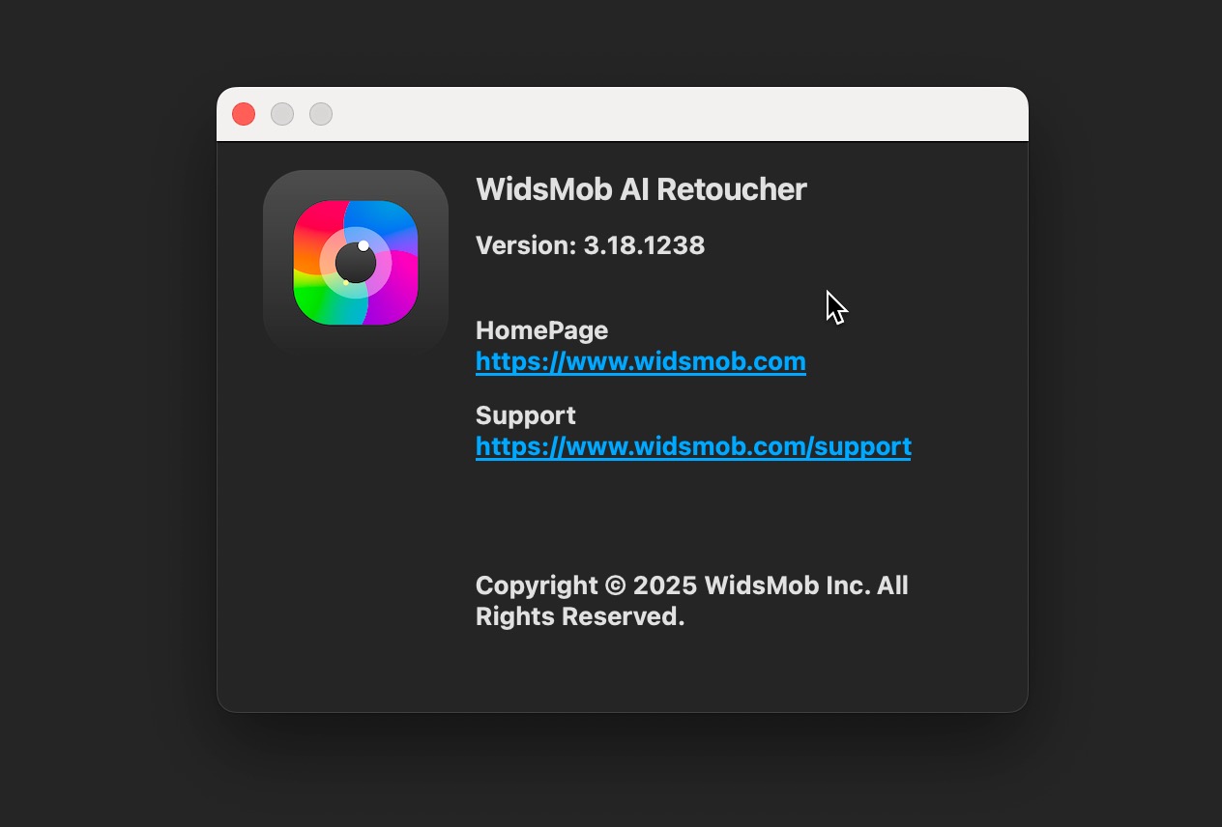Click the empty area of the light title bar
Viewport: 1222px width, 827px height.
[677, 114]
